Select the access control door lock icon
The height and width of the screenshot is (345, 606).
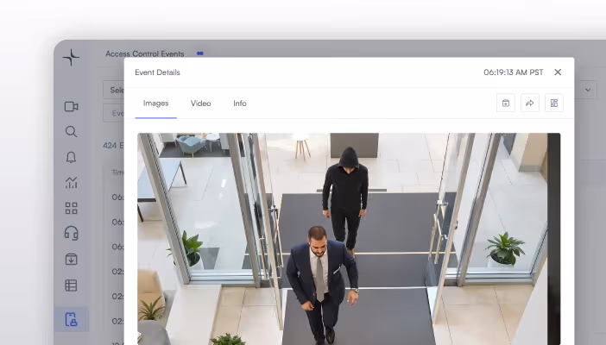(71, 319)
